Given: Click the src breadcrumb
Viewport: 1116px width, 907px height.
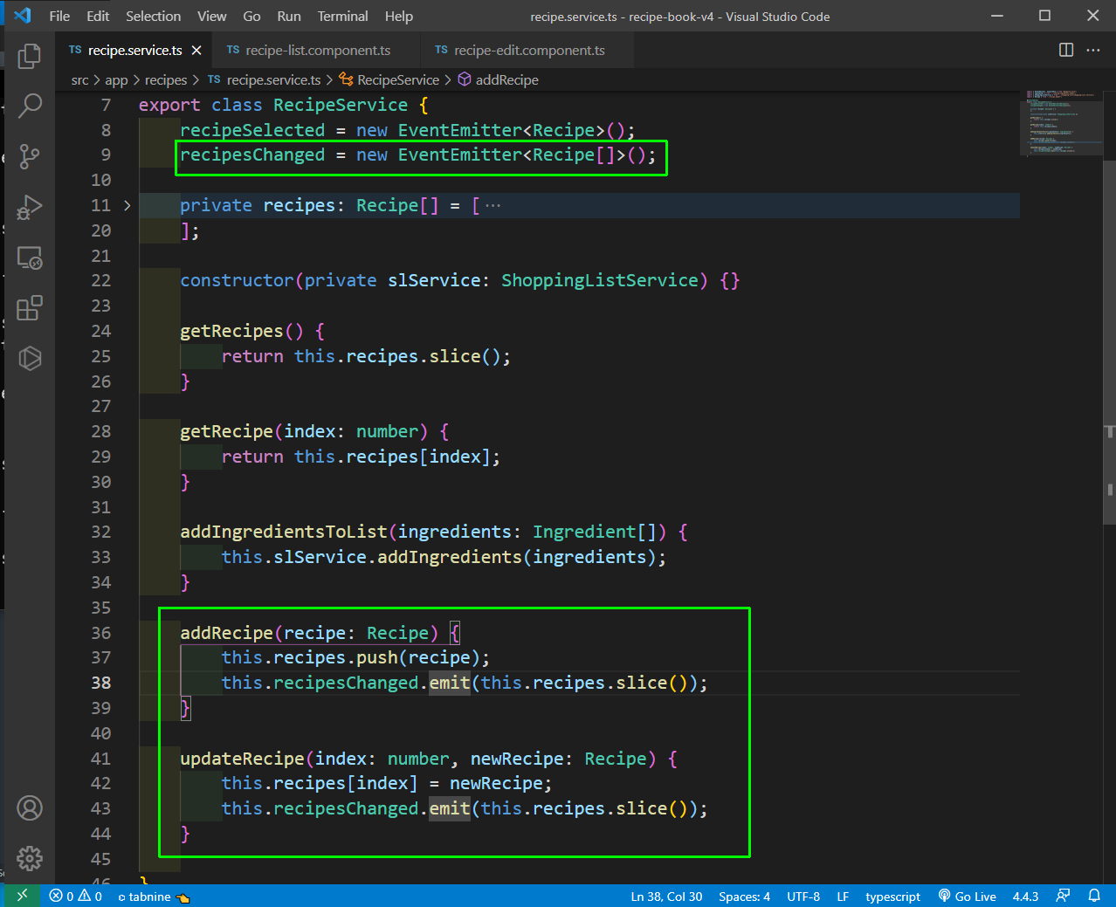Looking at the screenshot, I should 79,80.
